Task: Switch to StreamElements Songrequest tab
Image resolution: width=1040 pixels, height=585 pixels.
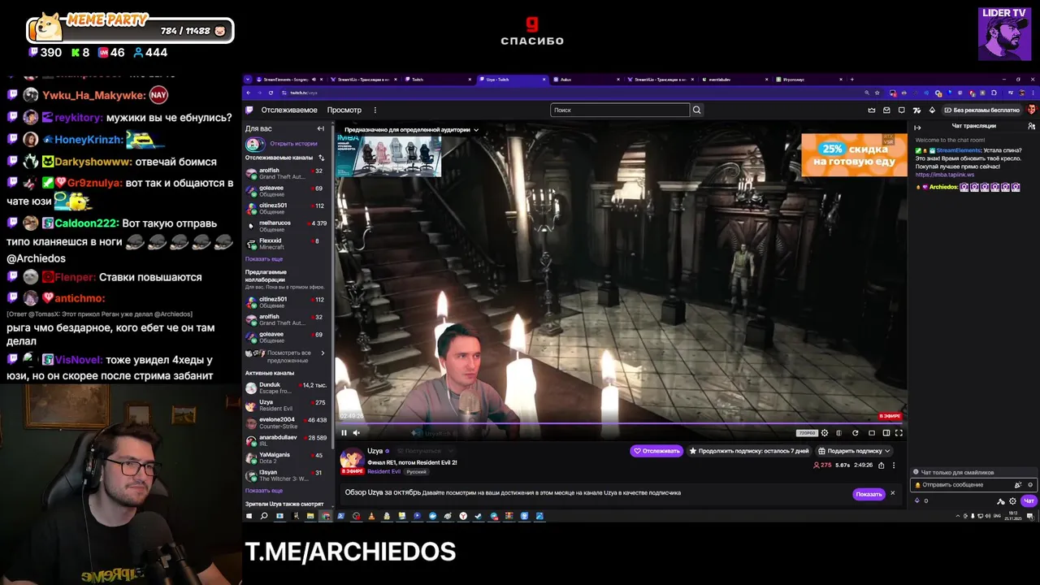Action: coord(290,80)
